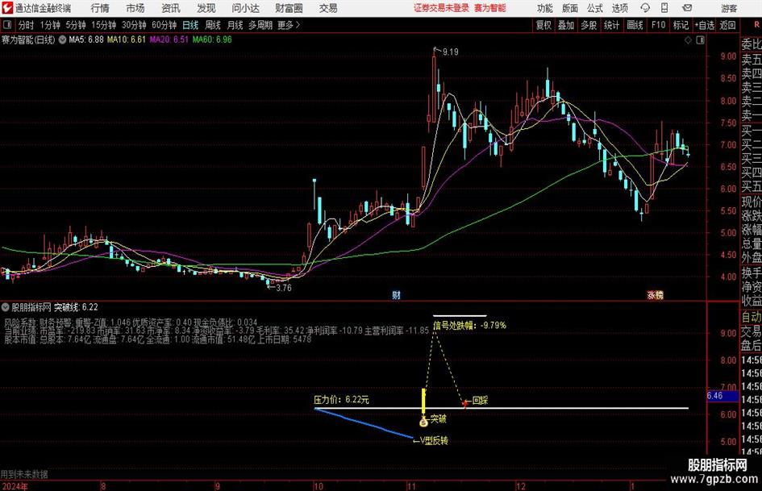Click the 财 marker on the chart
Image resolution: width=762 pixels, height=491 pixels.
[x=397, y=294]
